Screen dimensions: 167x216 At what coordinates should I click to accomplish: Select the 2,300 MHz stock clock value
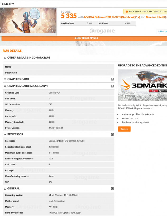click(x=54, y=147)
